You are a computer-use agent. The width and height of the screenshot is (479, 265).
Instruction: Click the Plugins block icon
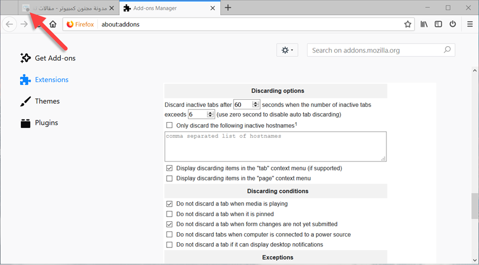point(26,123)
